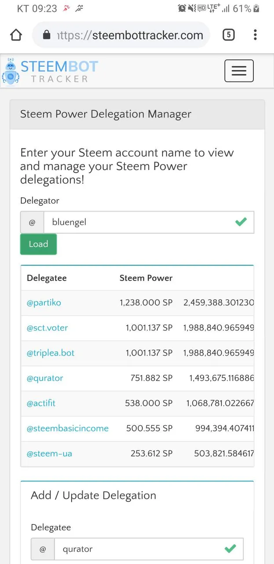This screenshot has height=564, width=274.
Task: Click the green Load button
Action: (38, 244)
